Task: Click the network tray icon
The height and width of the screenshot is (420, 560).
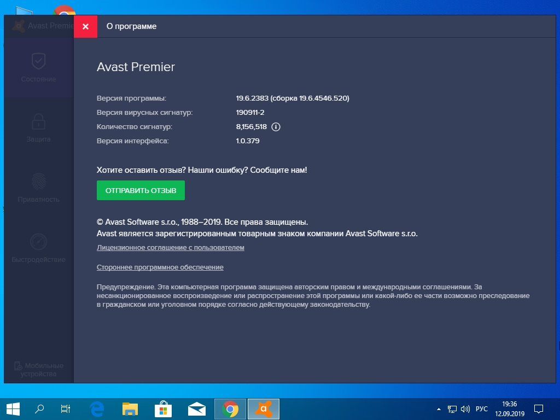Action: (452, 409)
